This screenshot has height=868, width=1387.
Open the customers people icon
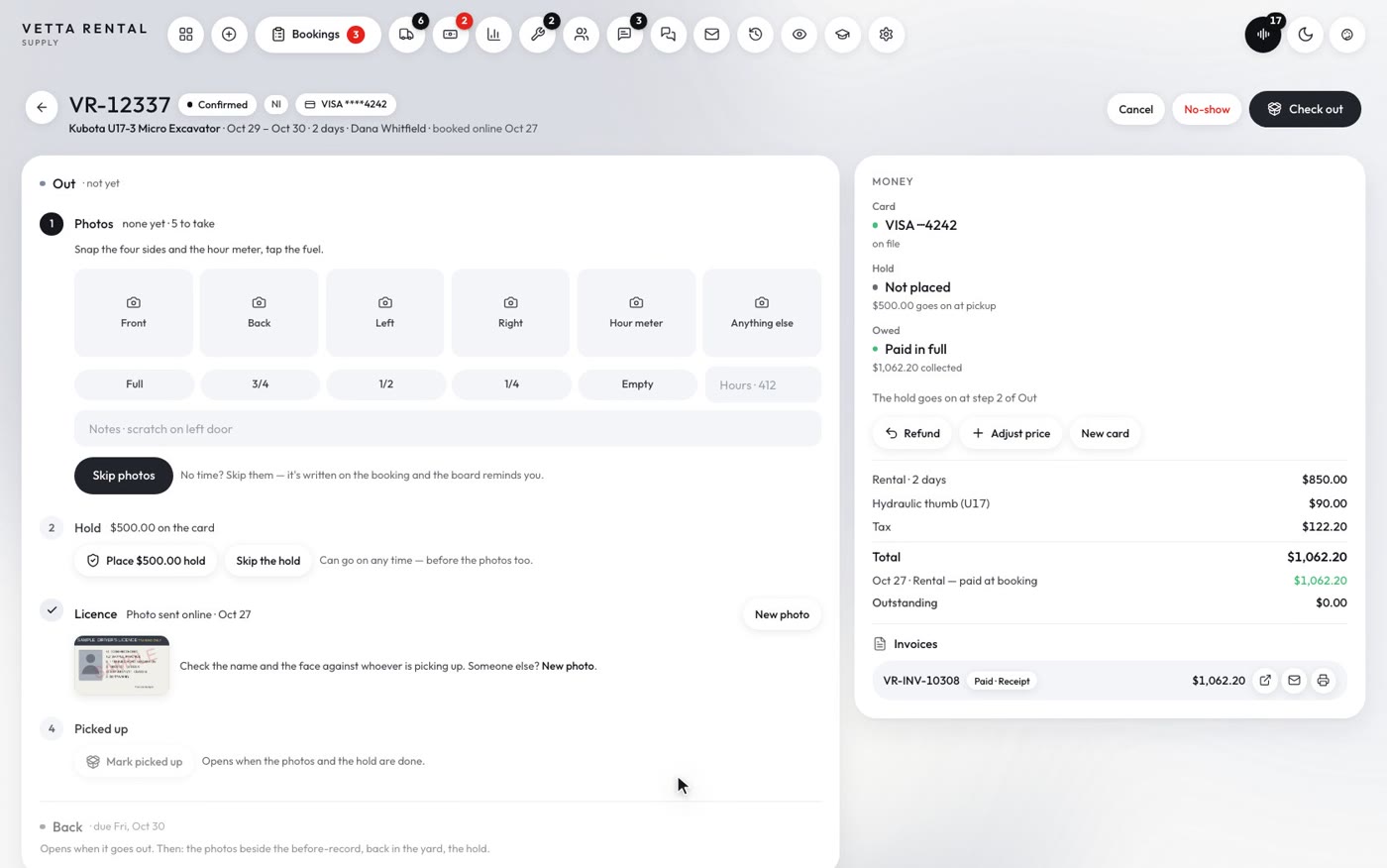582,35
